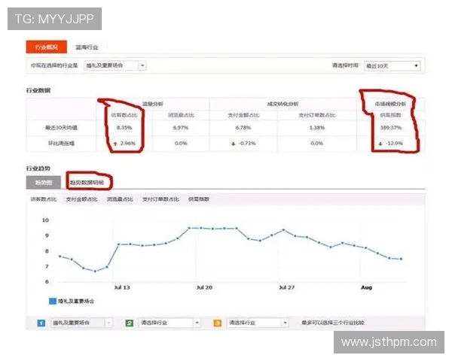Switch to the 蓝海行业 tab
The height and width of the screenshot is (361, 452).
[x=87, y=47]
